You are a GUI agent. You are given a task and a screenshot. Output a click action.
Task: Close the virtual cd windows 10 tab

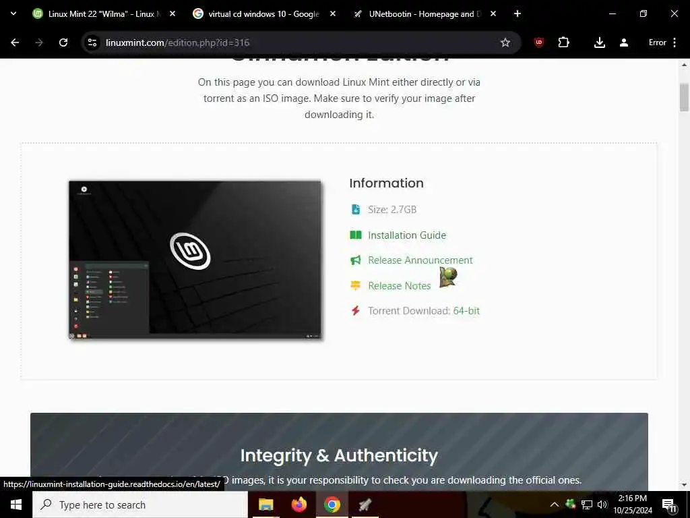click(333, 13)
